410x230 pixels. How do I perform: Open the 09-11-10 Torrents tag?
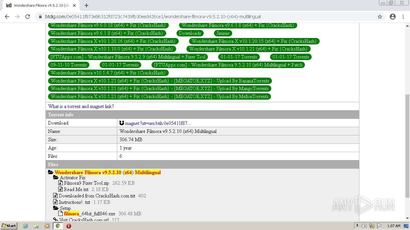[x=69, y=65]
